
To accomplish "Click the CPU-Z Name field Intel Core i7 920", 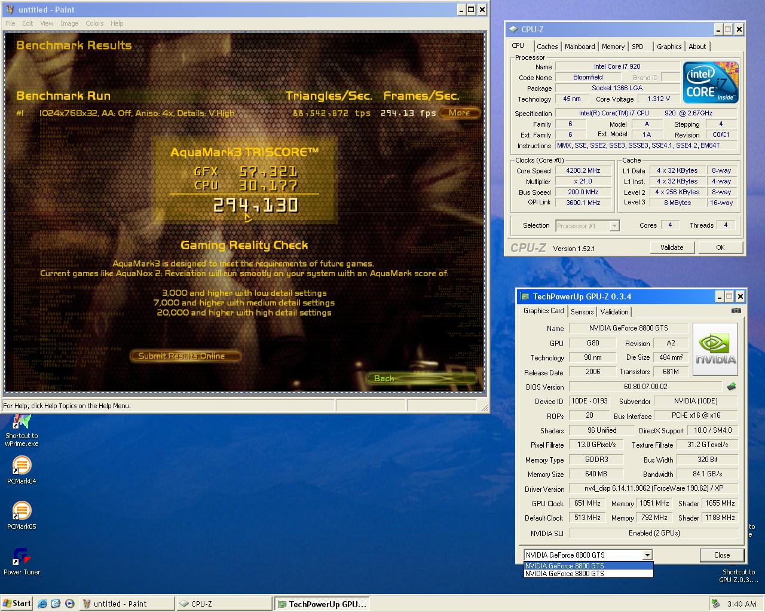I will [x=617, y=66].
